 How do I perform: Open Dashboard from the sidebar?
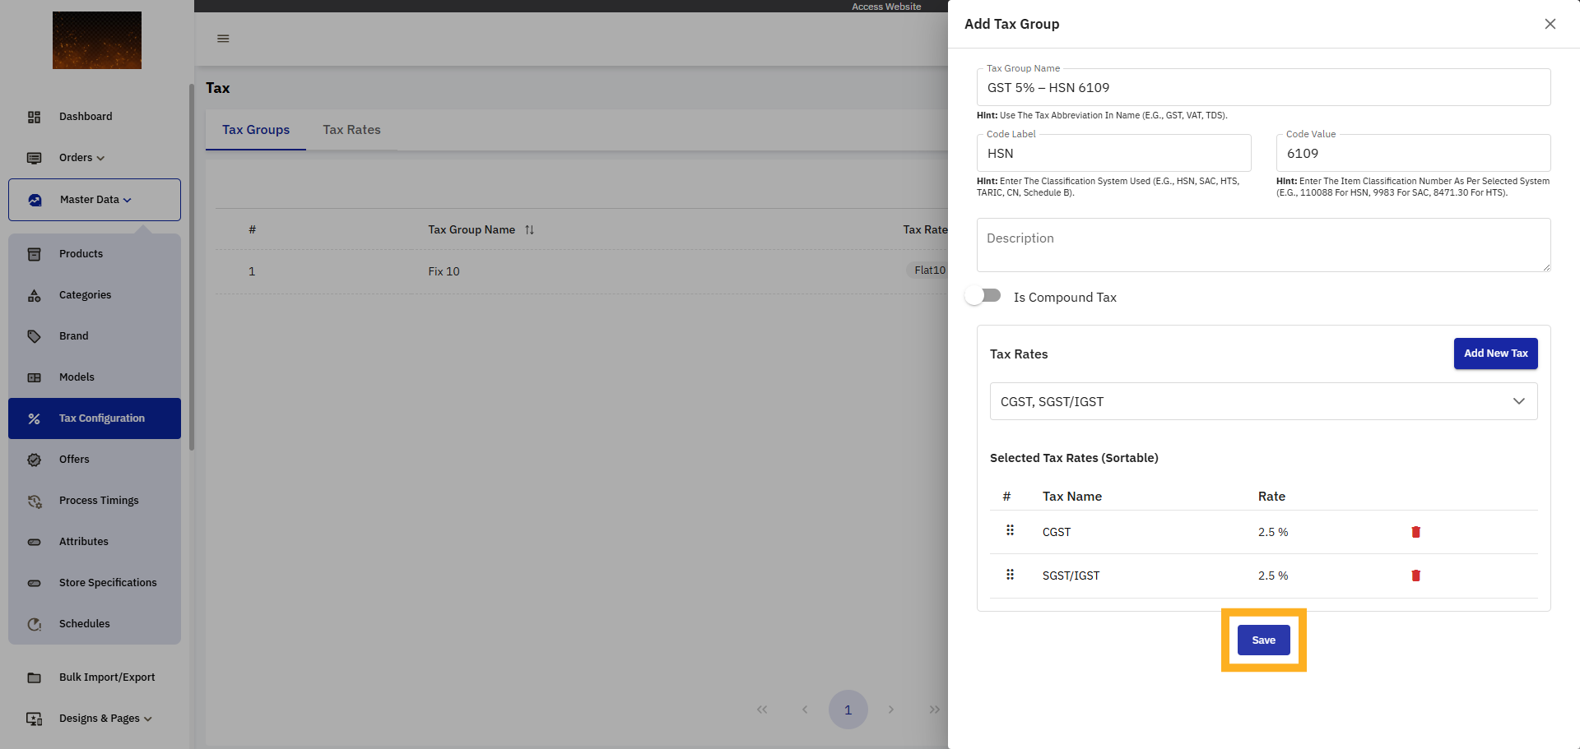tap(86, 117)
